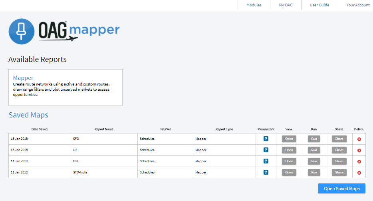Open the SFO saved map
Screen dimensions: 373x201
(289, 139)
